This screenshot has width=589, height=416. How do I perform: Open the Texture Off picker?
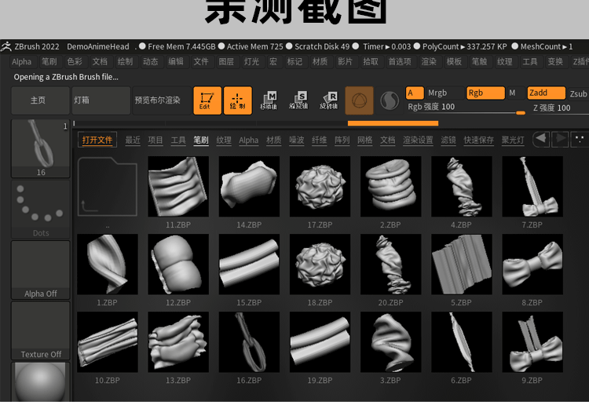tap(41, 330)
